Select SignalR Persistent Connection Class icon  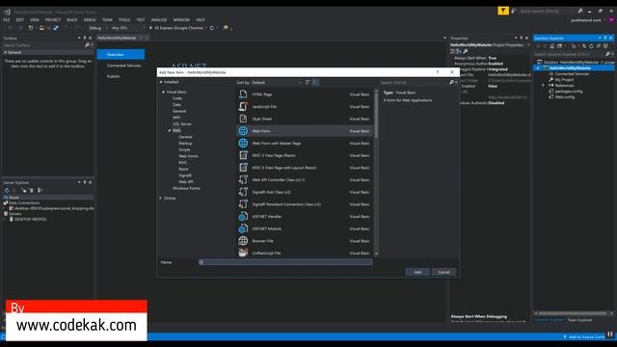tap(243, 204)
